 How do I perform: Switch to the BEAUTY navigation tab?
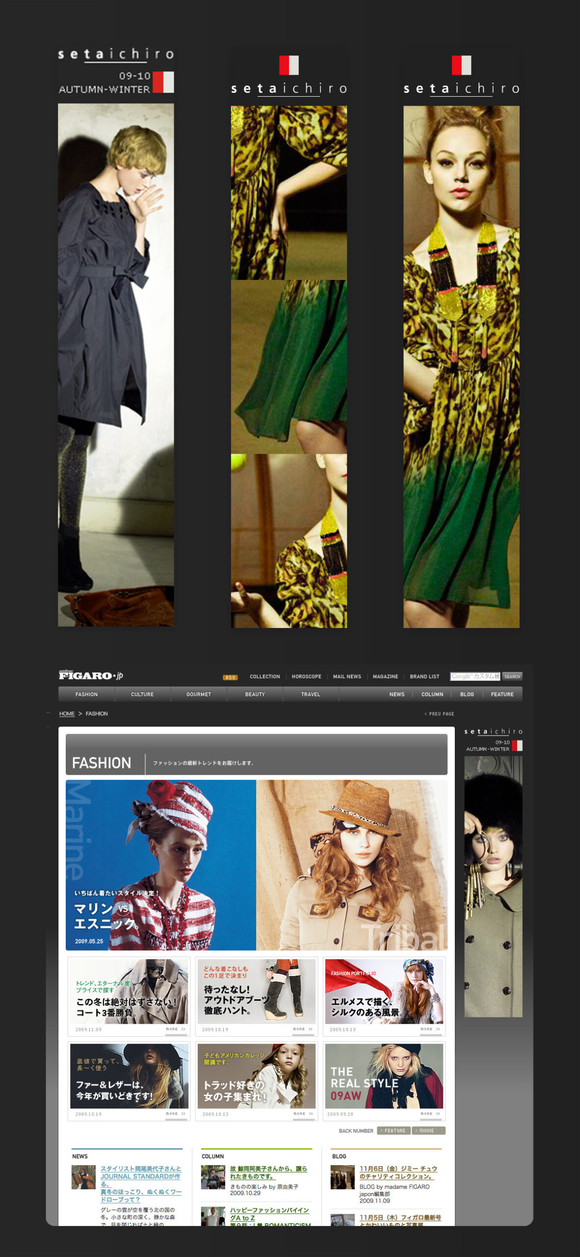(x=255, y=694)
